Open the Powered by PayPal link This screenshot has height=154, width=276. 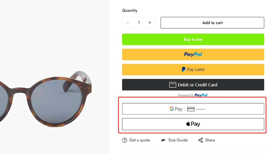193,95
